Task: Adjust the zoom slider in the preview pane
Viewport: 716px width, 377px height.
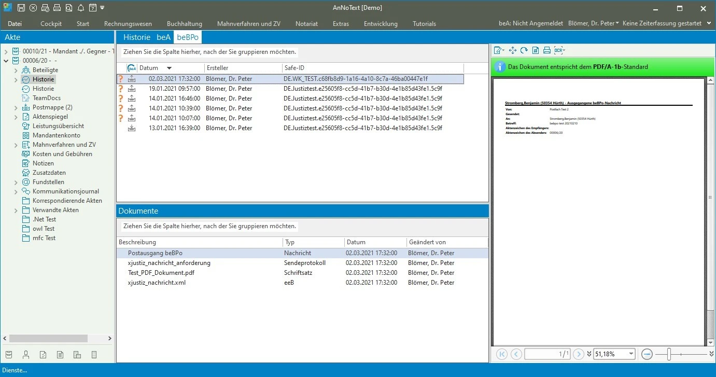Action: click(x=669, y=354)
